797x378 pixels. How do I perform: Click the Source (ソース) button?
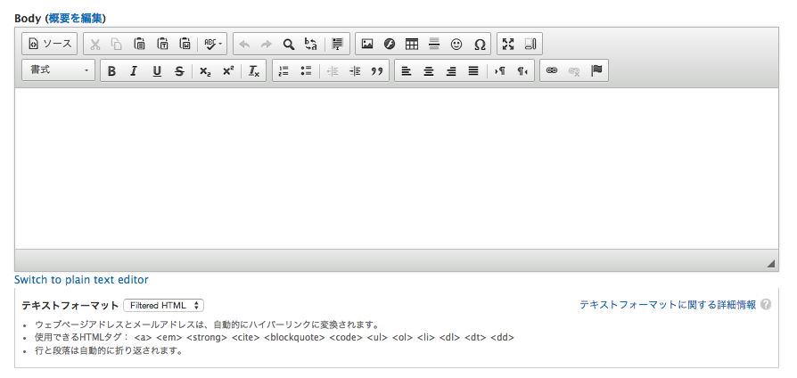tap(49, 44)
